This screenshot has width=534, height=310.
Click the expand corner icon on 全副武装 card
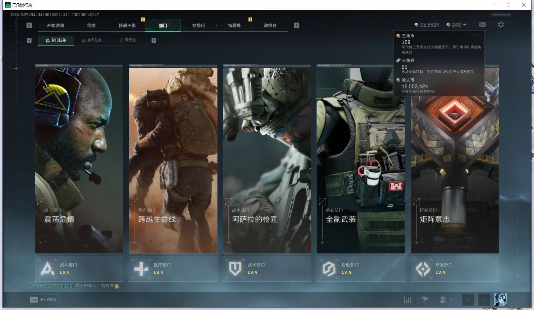click(323, 201)
